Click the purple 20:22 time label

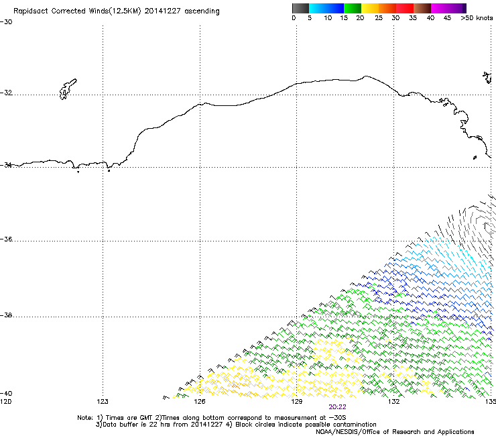pyautogui.click(x=337, y=407)
